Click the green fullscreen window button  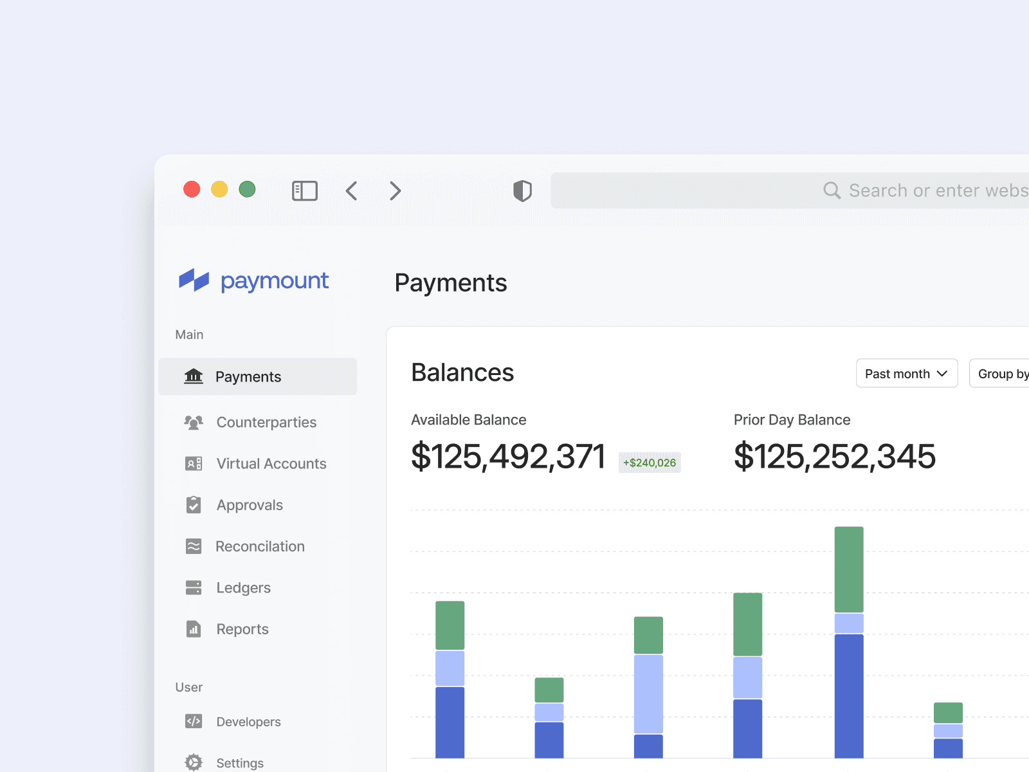pos(247,189)
